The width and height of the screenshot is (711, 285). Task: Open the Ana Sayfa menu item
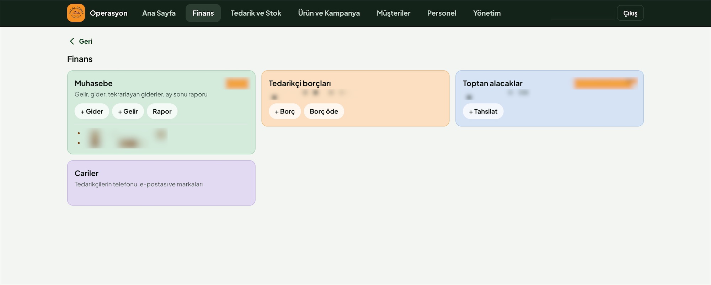(159, 13)
